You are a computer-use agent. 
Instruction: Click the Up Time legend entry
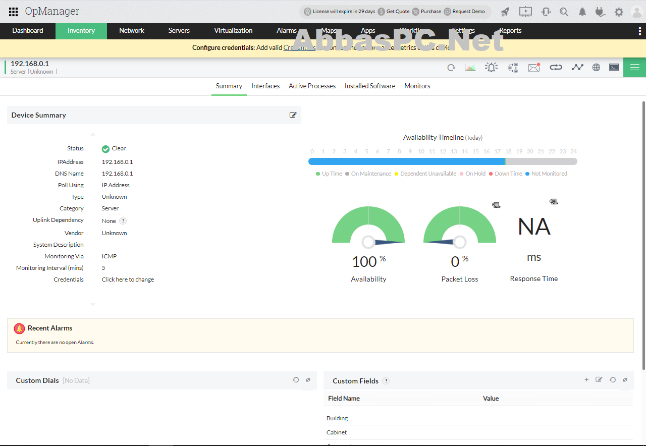pyautogui.click(x=329, y=174)
